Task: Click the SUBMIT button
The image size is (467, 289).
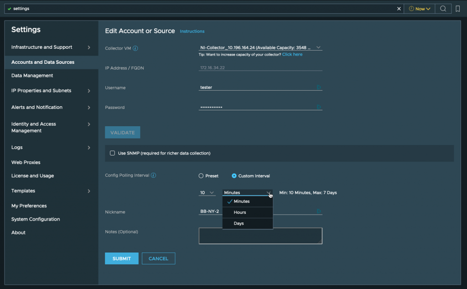Action: [122, 258]
